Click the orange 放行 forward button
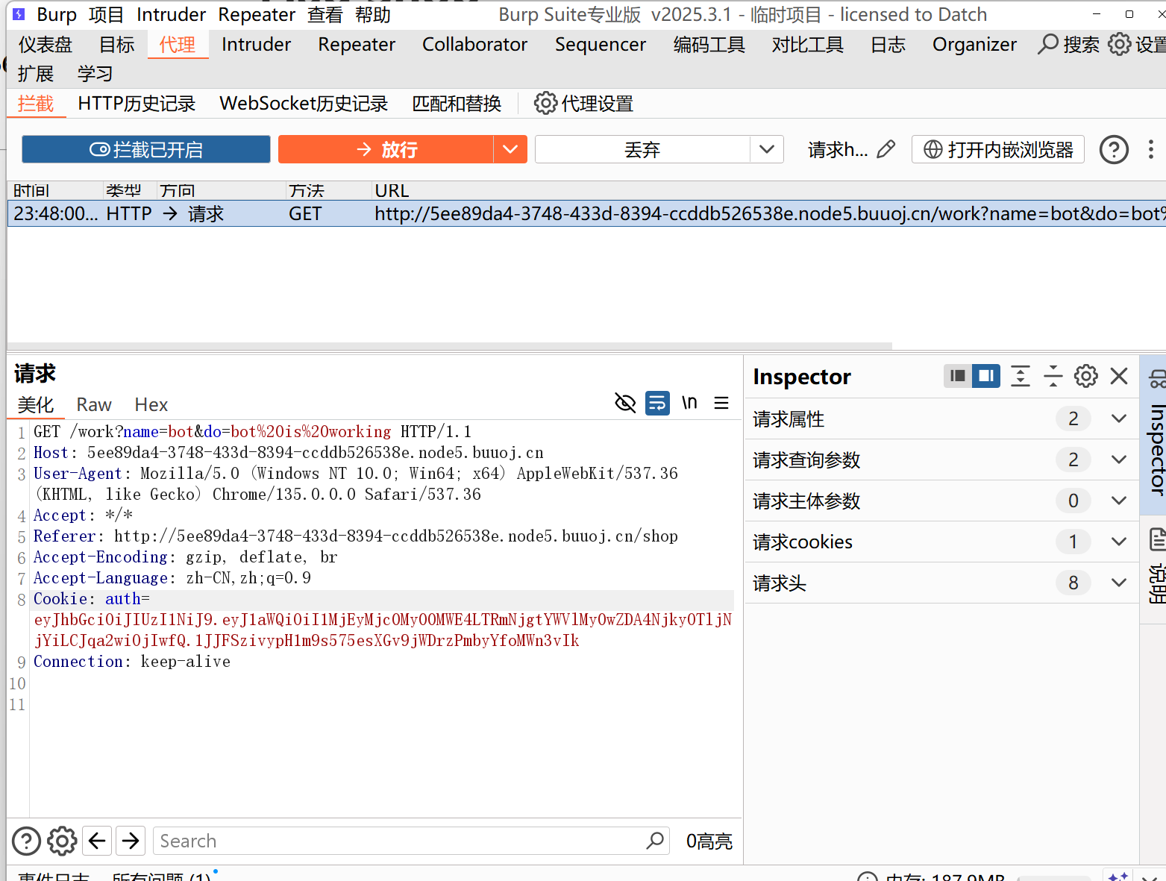1166x881 pixels. pos(386,149)
